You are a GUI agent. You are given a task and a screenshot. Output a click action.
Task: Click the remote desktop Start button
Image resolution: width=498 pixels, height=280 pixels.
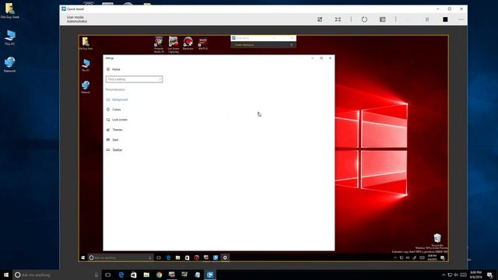(83, 257)
